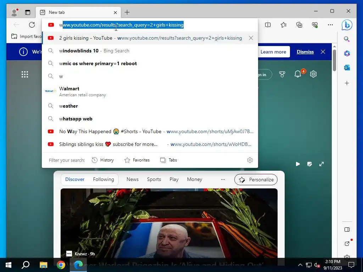Expand the background to full view
This screenshot has width=363, height=272.
pyautogui.click(x=322, y=164)
